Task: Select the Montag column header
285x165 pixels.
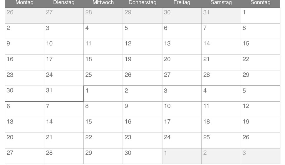Action: [25, 3]
